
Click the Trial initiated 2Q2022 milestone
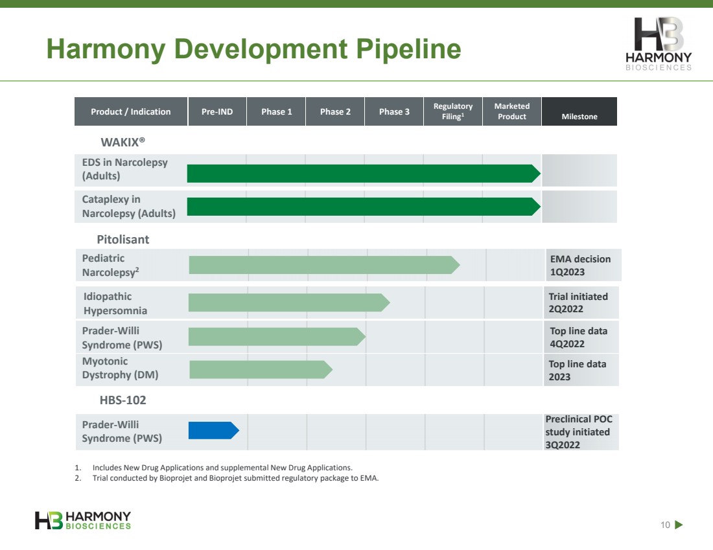pyautogui.click(x=578, y=303)
